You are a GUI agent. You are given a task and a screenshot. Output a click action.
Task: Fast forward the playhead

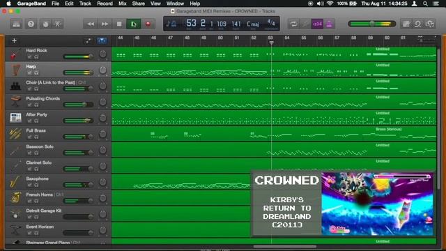click(105, 24)
